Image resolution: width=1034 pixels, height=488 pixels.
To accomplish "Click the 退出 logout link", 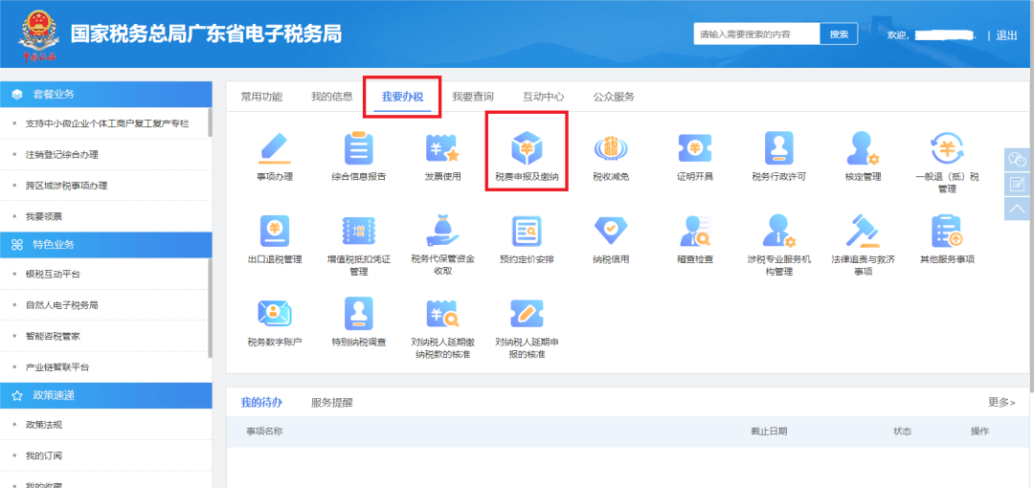I will tap(1006, 35).
